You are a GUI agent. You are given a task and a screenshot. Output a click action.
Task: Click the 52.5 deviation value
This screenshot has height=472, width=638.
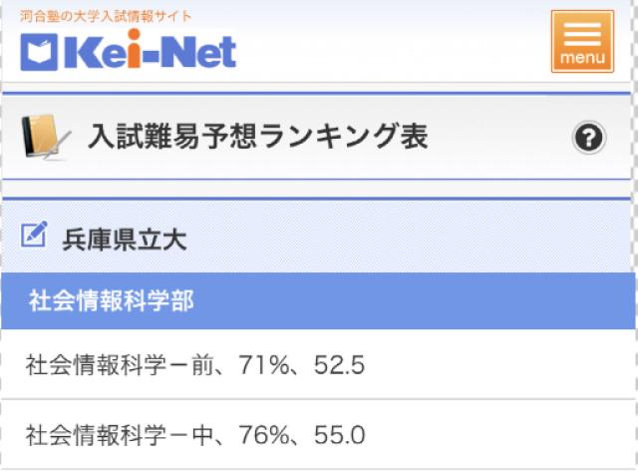(x=339, y=366)
